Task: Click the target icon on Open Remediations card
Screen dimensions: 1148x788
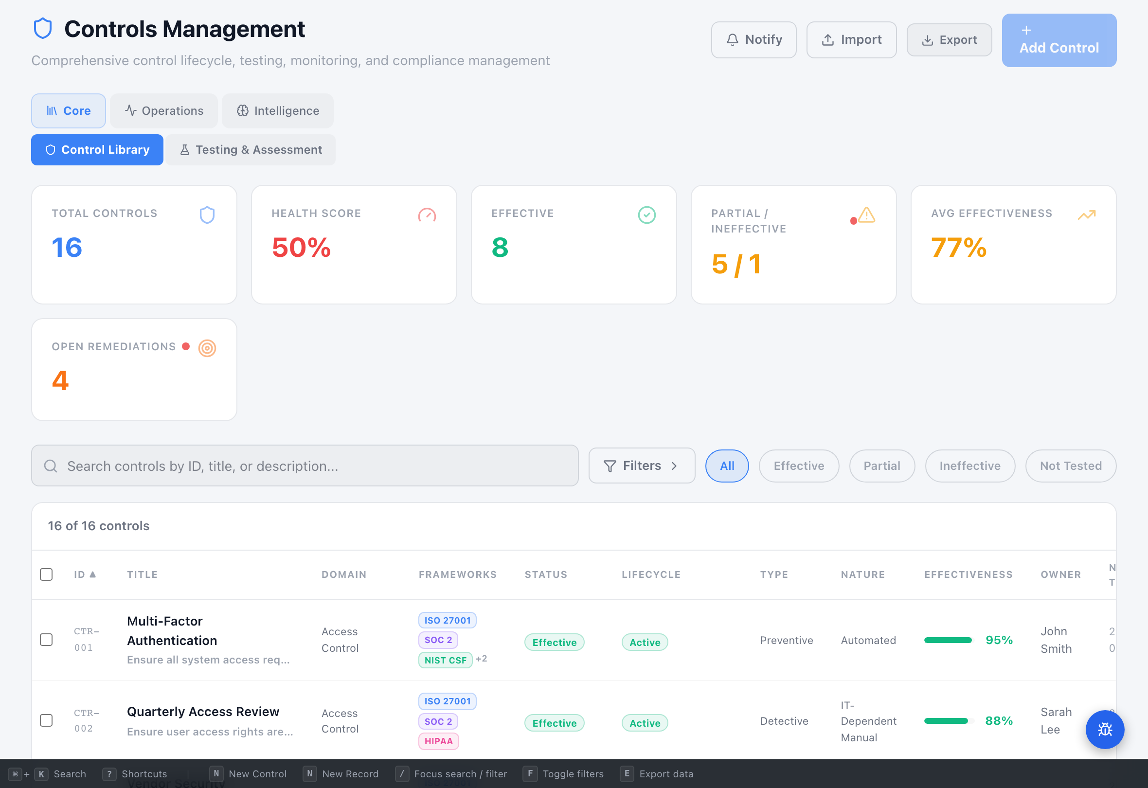Action: pyautogui.click(x=207, y=348)
